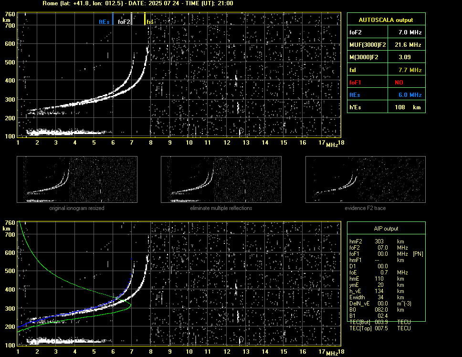Screen dimensions: 462x357
Task: Click the foE 0.7 MHz row
Action: [x=378, y=273]
